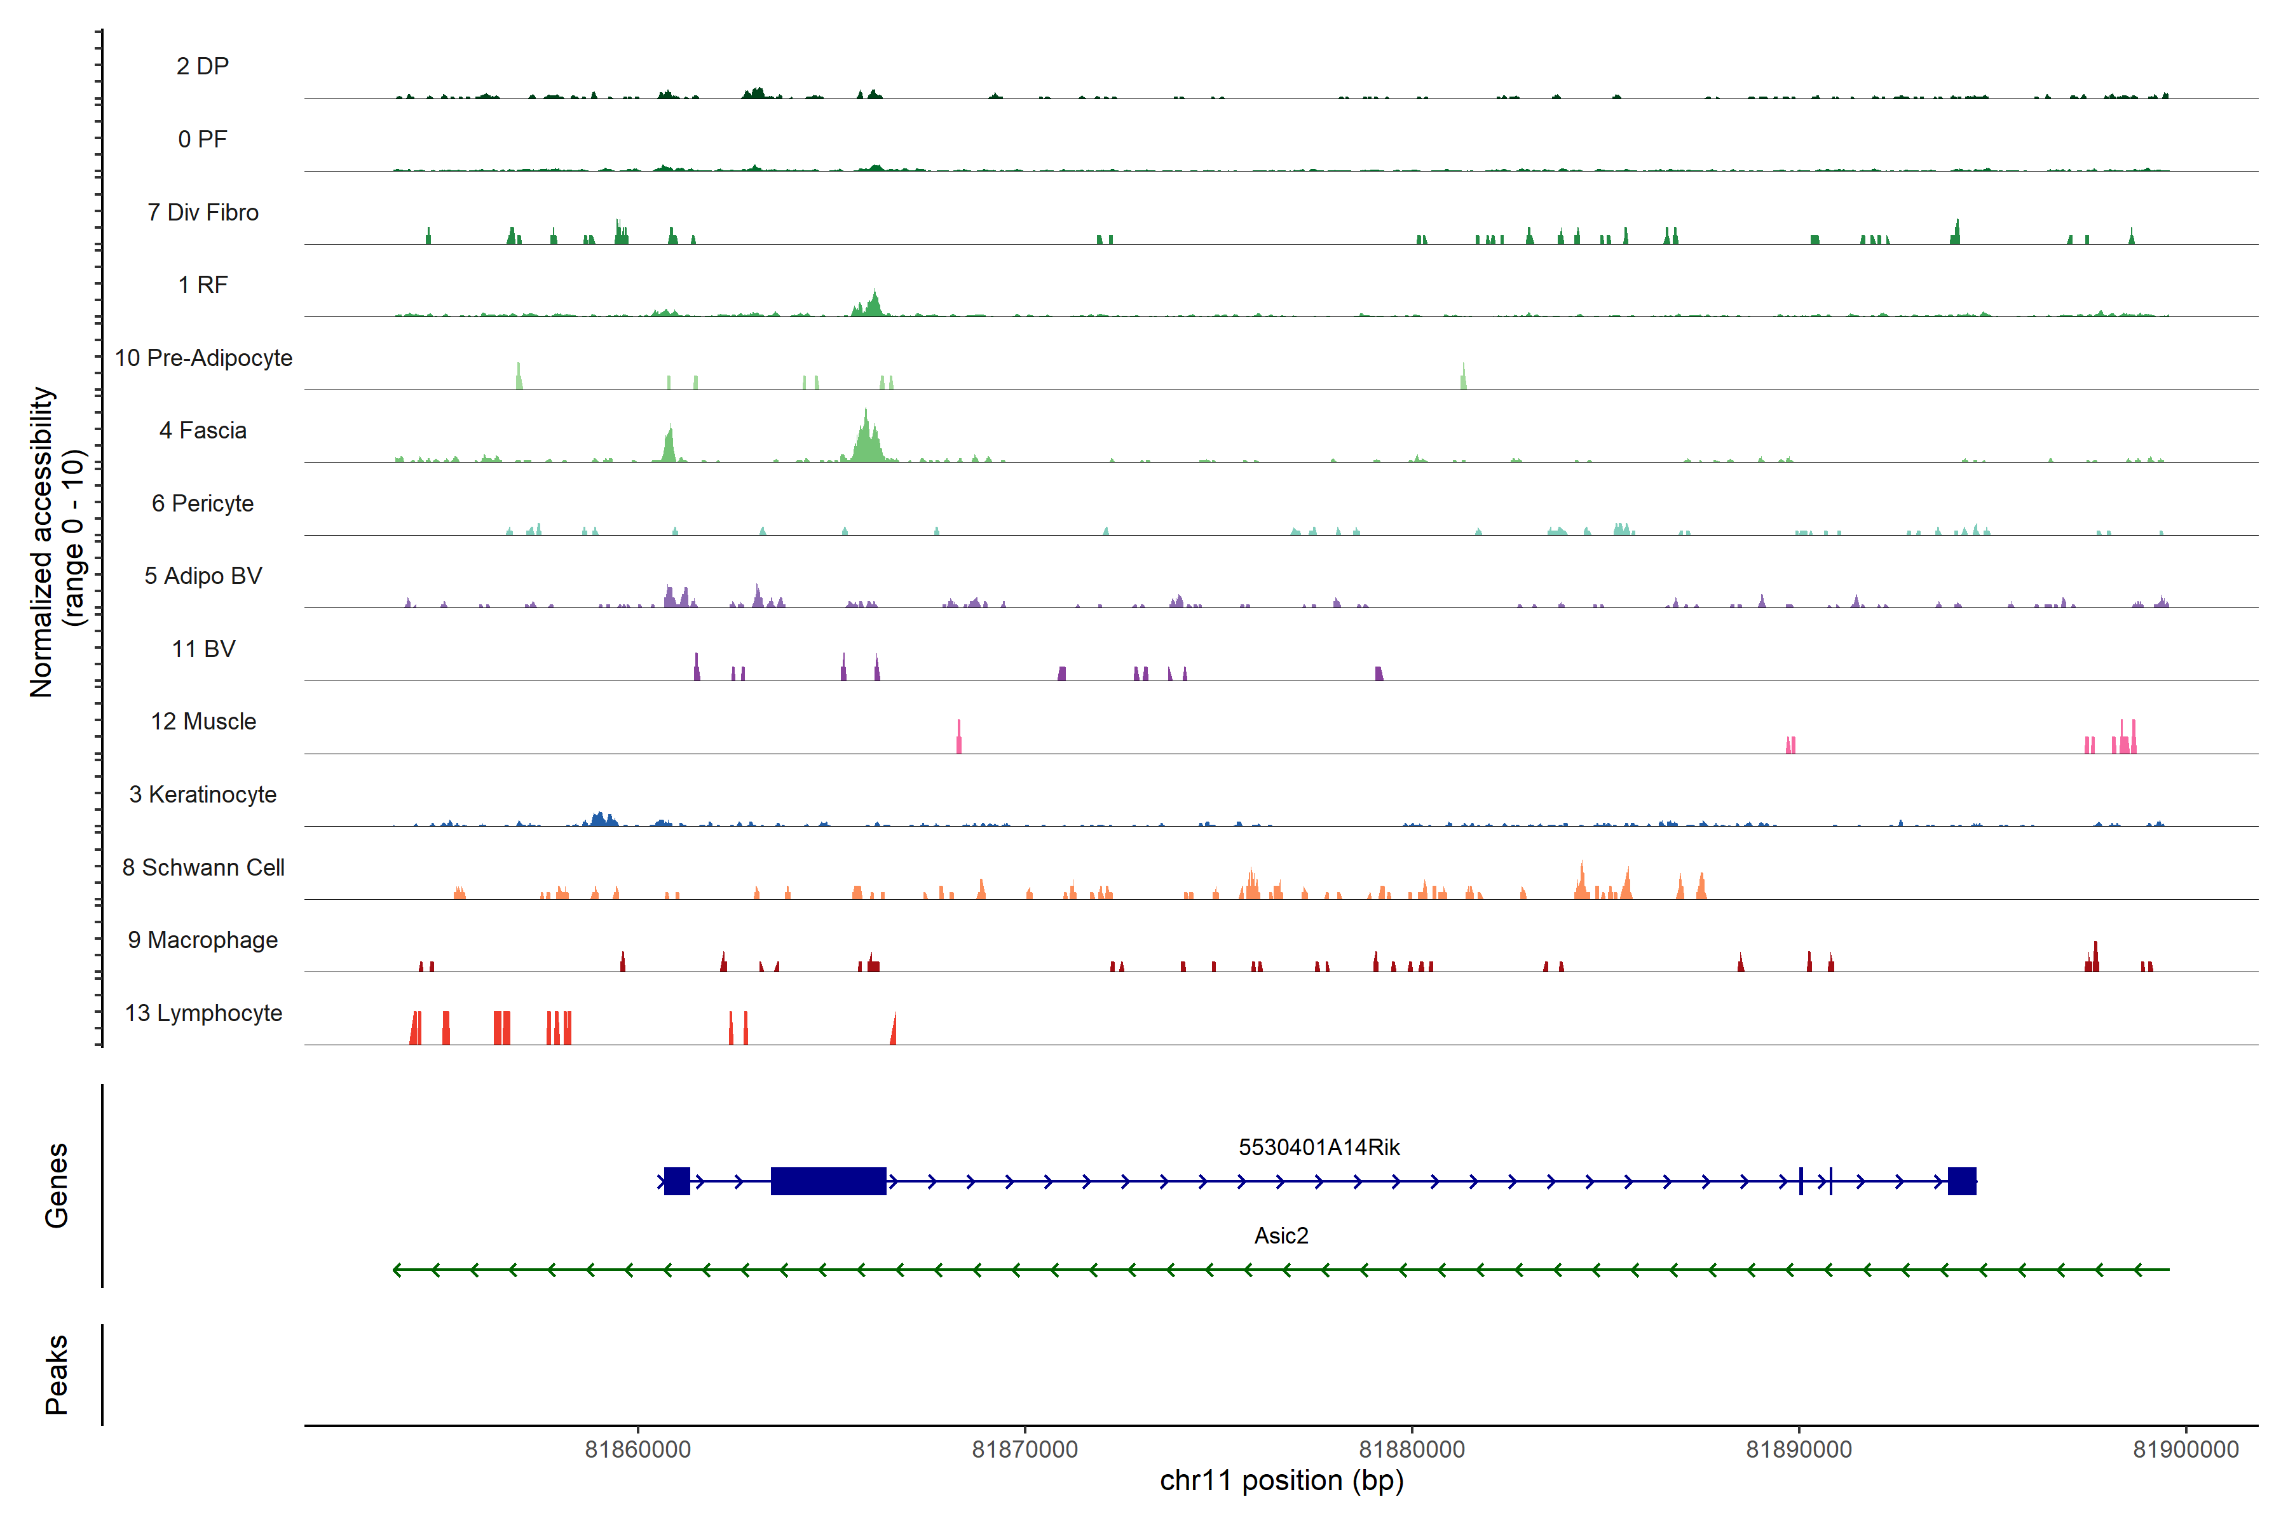Click the 81860000 axis tick label
This screenshot has height=1525, width=2288.
pos(638,1449)
